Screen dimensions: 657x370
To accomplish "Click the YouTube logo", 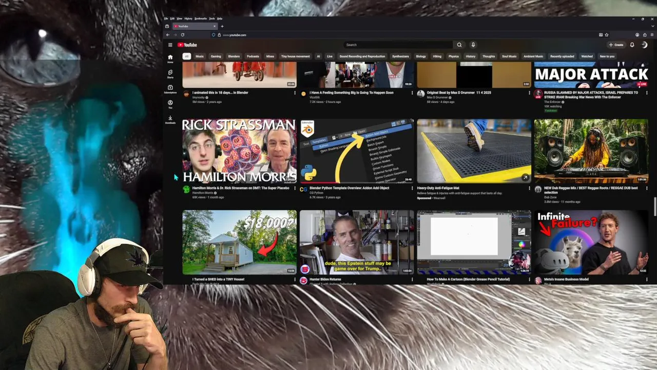I will [187, 45].
